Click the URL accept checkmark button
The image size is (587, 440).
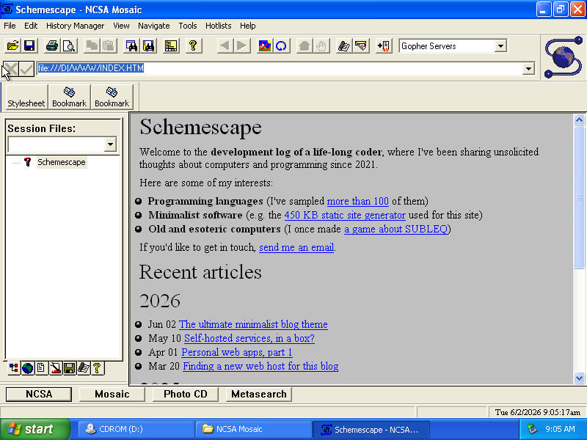click(x=26, y=69)
